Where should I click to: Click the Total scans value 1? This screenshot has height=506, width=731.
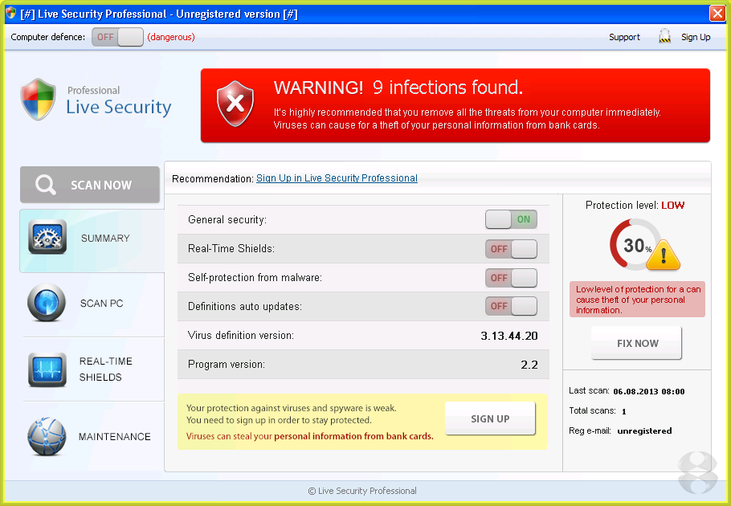click(x=624, y=411)
